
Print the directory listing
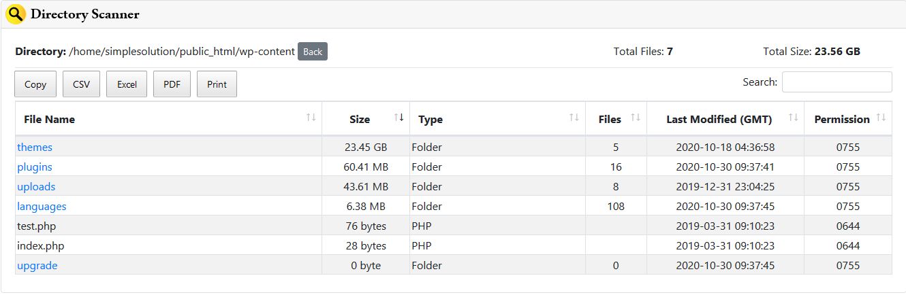coord(217,84)
